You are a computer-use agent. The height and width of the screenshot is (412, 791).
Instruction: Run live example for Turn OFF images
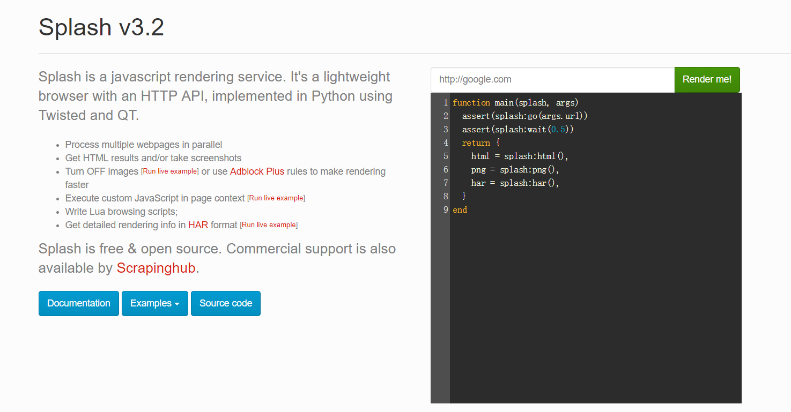pyautogui.click(x=170, y=171)
